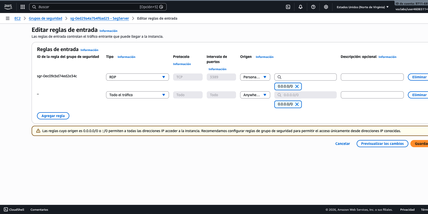Open the settings gear icon
428x214 pixels.
pyautogui.click(x=326, y=7)
